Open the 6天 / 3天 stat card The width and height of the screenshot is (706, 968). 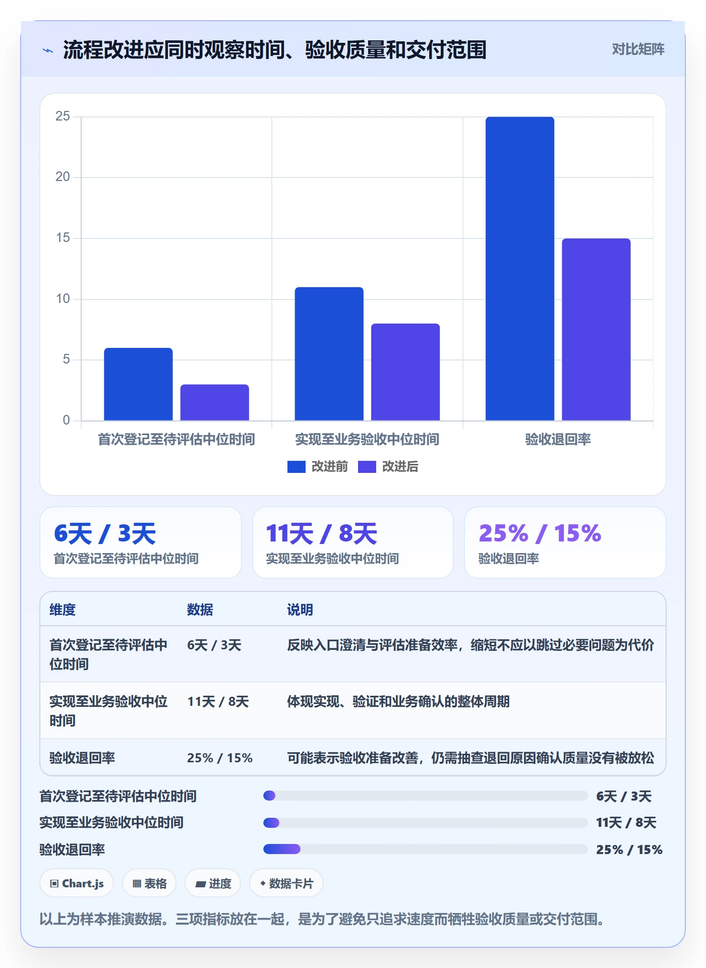pyautogui.click(x=141, y=542)
